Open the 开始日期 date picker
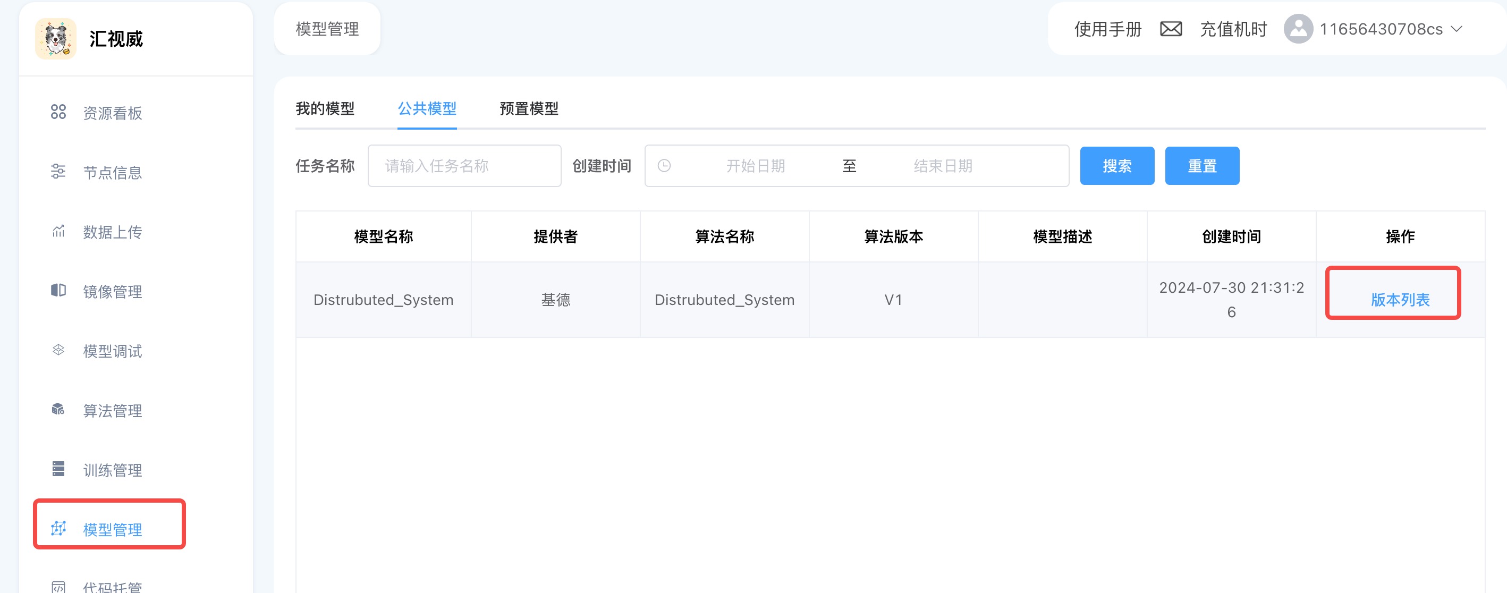This screenshot has width=1507, height=593. [755, 166]
